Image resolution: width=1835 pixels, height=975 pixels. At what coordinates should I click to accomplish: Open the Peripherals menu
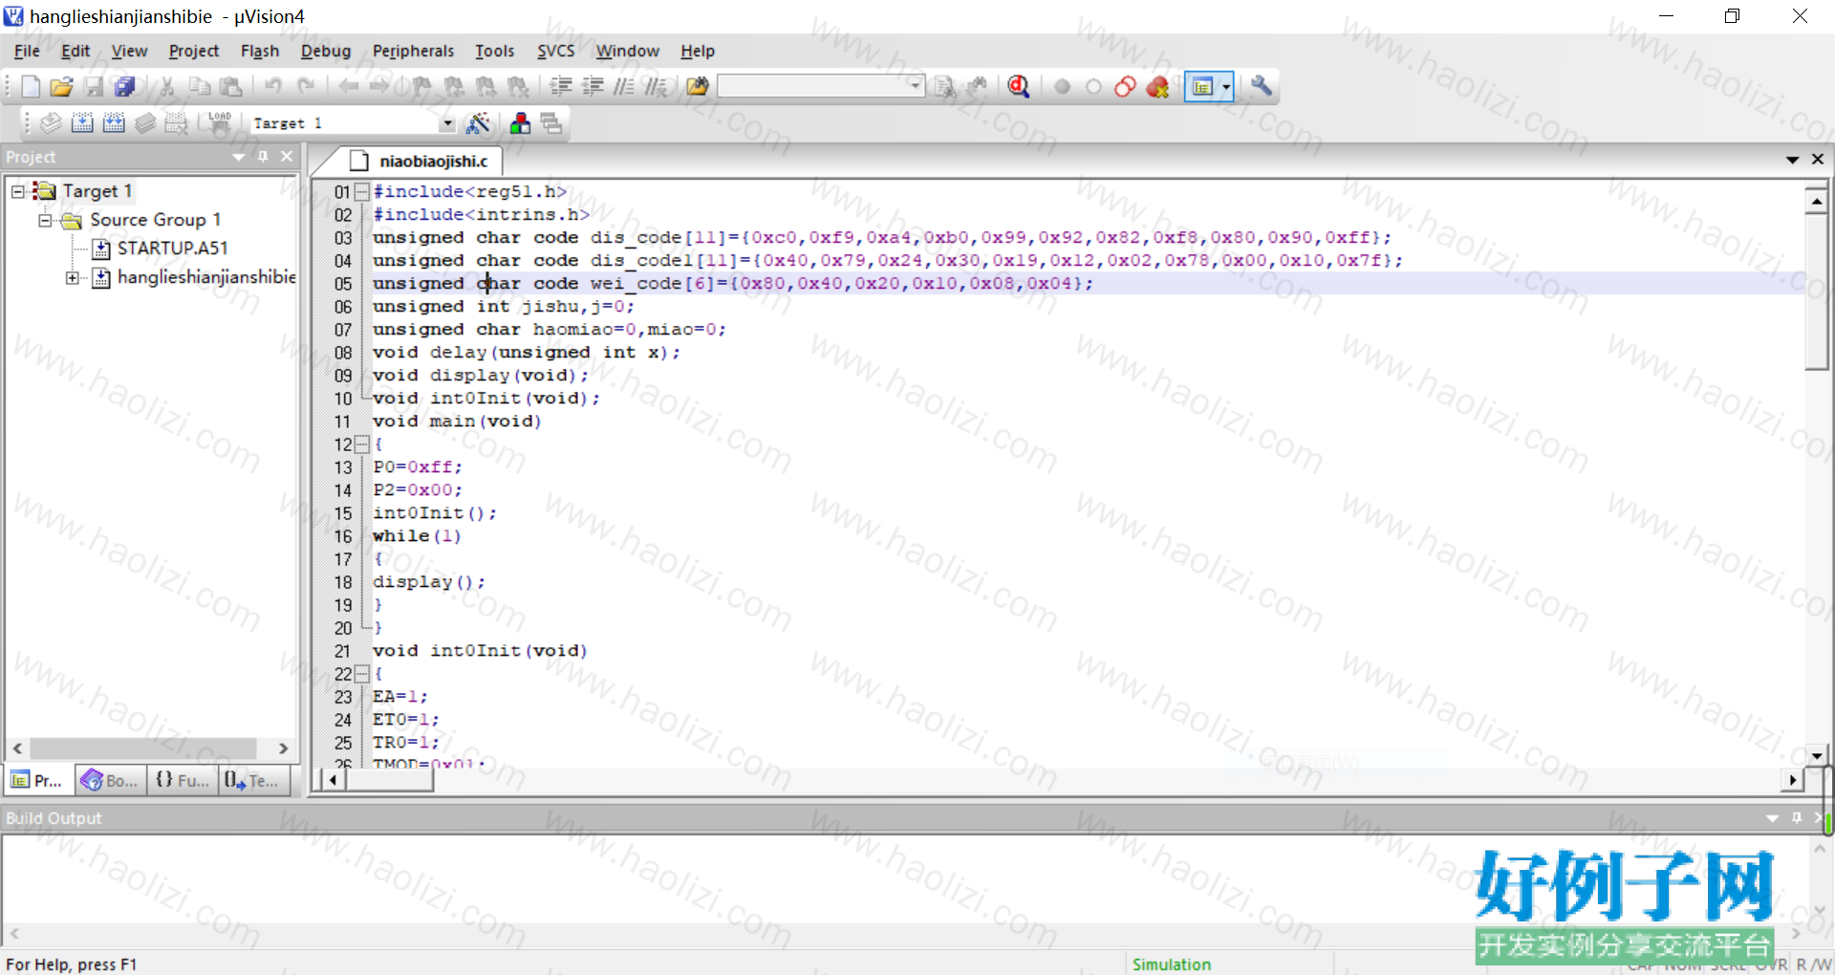[414, 51]
